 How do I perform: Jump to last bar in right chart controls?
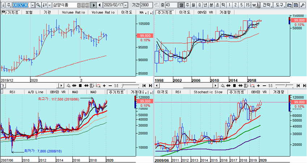[304, 86]
